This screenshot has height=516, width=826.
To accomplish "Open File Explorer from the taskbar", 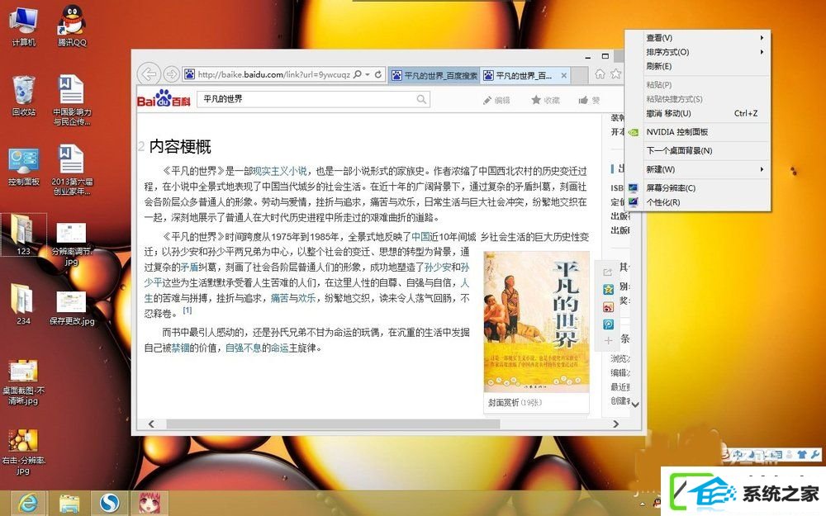I will point(69,503).
